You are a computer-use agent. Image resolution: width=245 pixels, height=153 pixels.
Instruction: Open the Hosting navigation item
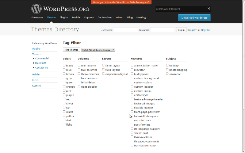pos(141,18)
